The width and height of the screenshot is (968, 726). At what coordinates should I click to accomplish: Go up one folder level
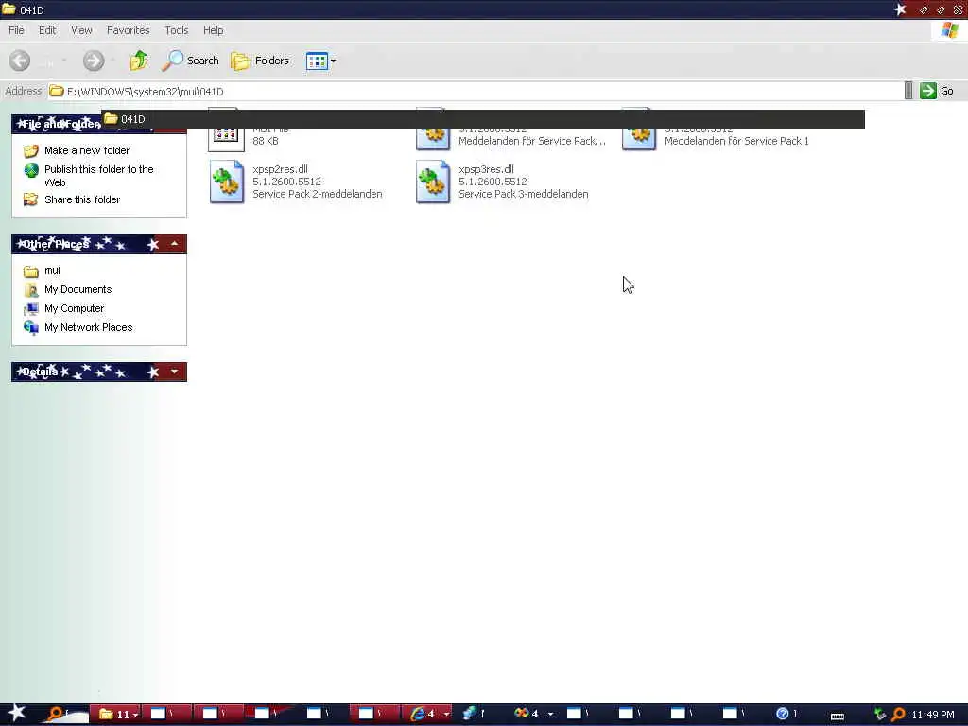tap(139, 60)
